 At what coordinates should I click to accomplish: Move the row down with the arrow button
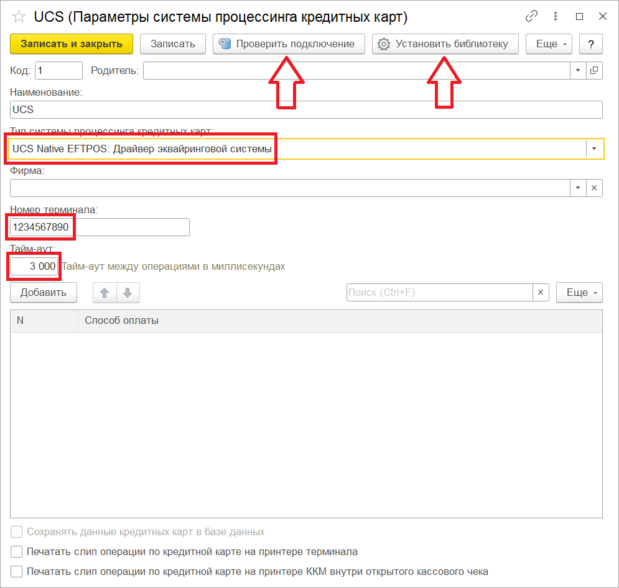[128, 293]
